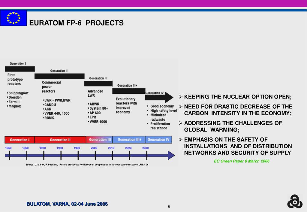Click the EPR bullet
307x212 pixels.
(x=92, y=117)
